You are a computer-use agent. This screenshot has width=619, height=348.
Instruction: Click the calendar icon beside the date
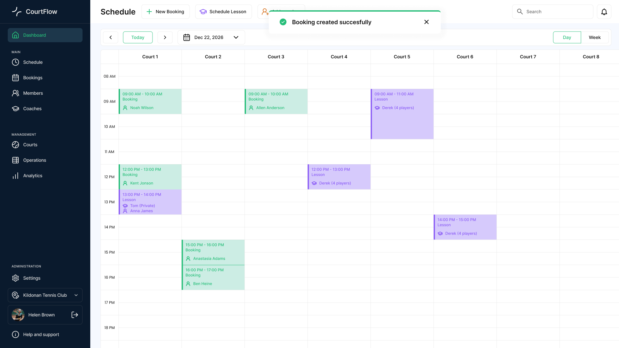187,37
